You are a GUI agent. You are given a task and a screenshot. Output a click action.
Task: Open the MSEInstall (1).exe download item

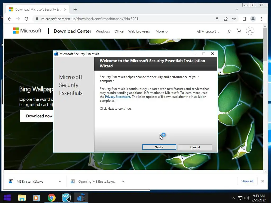[x=30, y=181]
